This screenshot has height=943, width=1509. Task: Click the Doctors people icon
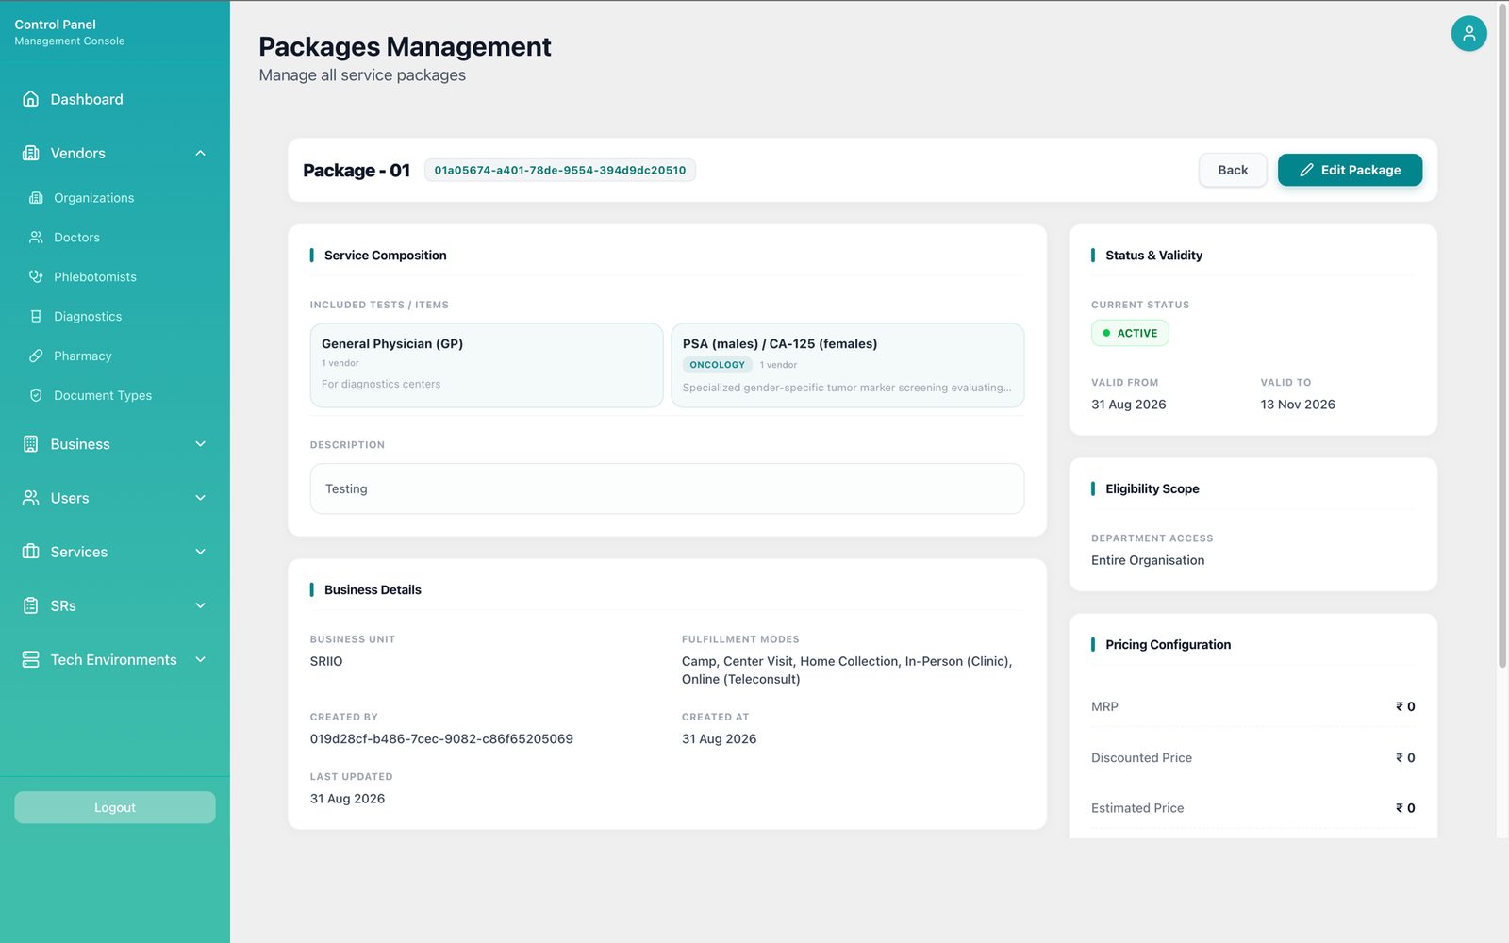click(36, 238)
